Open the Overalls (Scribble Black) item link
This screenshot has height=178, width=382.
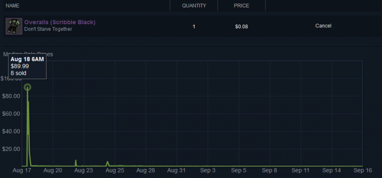pos(60,22)
